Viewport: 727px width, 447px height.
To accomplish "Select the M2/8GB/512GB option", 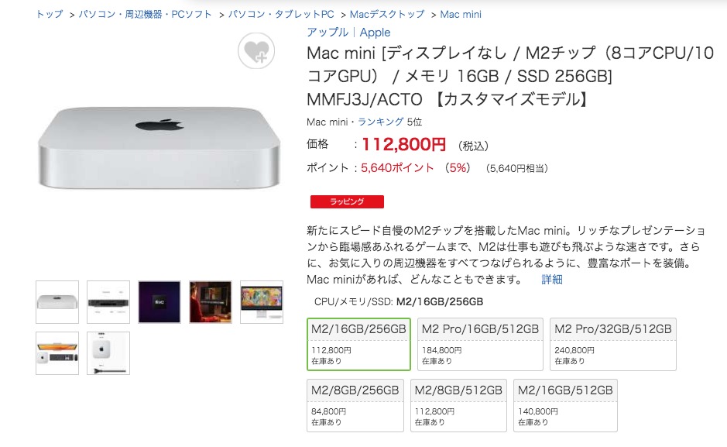I will coord(458,405).
